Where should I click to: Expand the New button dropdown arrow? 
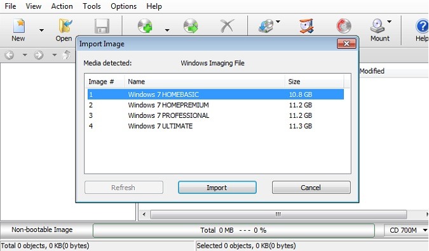pos(41,30)
